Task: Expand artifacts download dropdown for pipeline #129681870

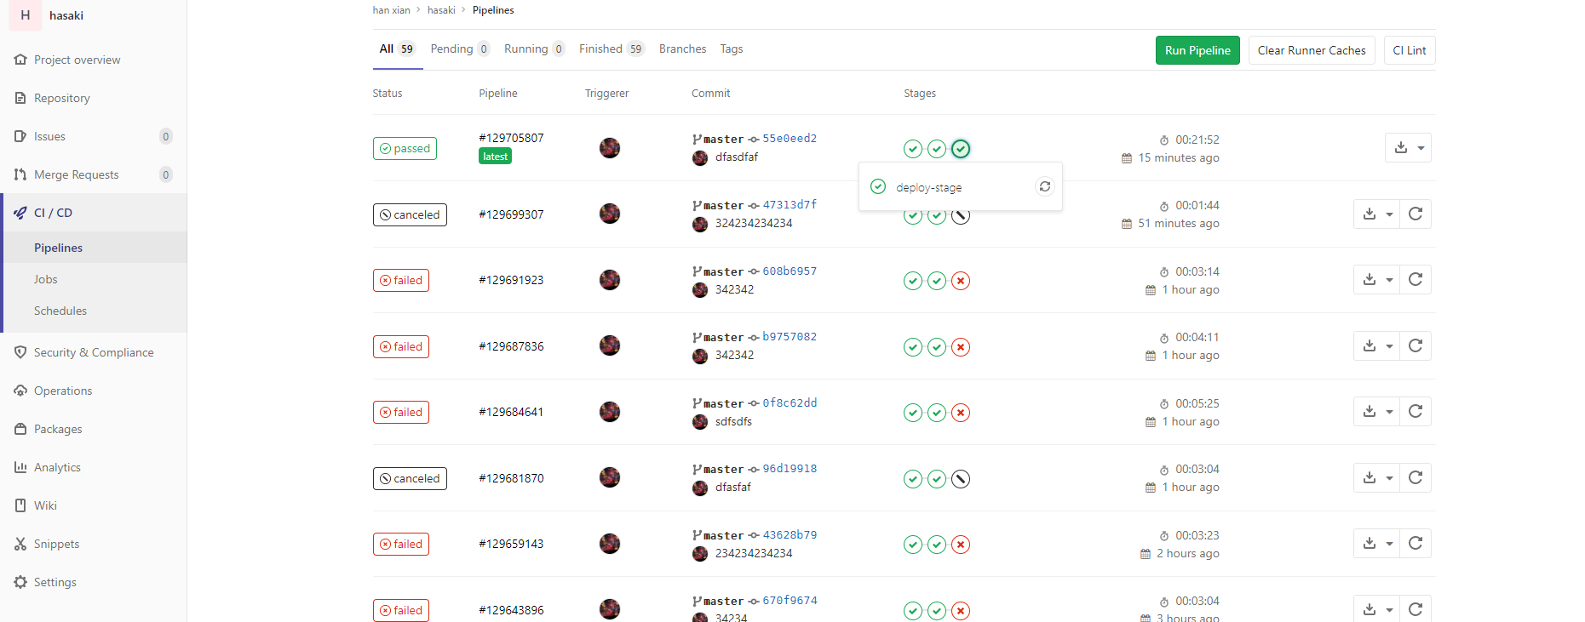Action: (x=1376, y=477)
